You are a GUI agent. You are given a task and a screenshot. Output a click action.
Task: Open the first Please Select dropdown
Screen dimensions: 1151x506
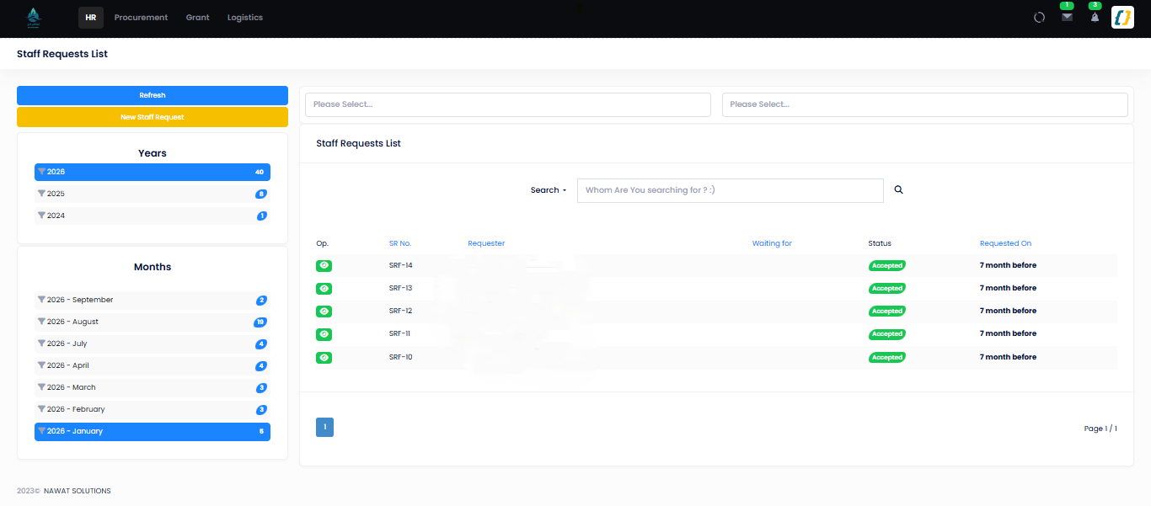pyautogui.click(x=508, y=104)
